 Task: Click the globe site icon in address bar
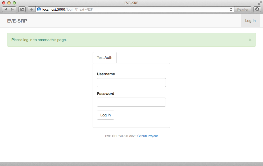tap(39, 10)
